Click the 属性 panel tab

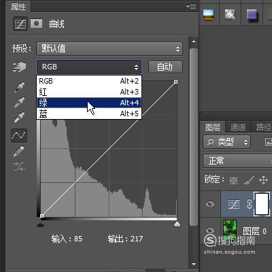point(18,7)
